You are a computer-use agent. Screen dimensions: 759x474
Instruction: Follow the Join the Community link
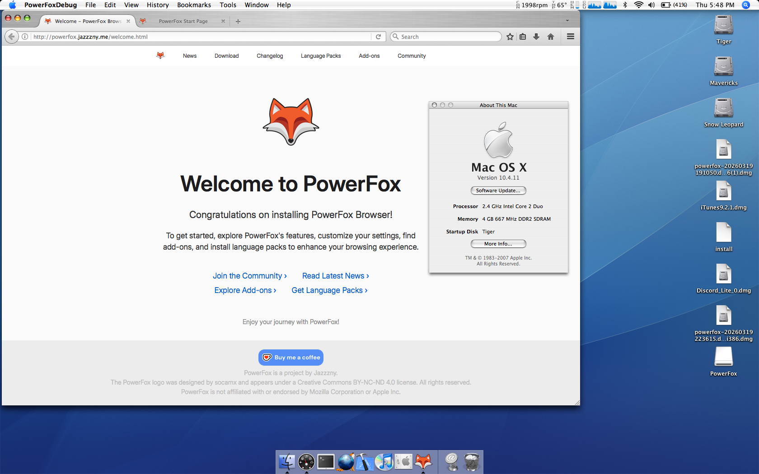(x=250, y=276)
